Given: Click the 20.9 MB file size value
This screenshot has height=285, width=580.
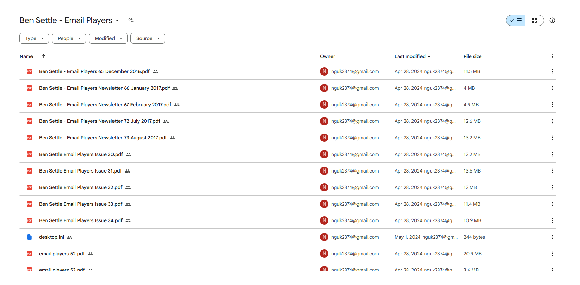Looking at the screenshot, I should tap(473, 254).
